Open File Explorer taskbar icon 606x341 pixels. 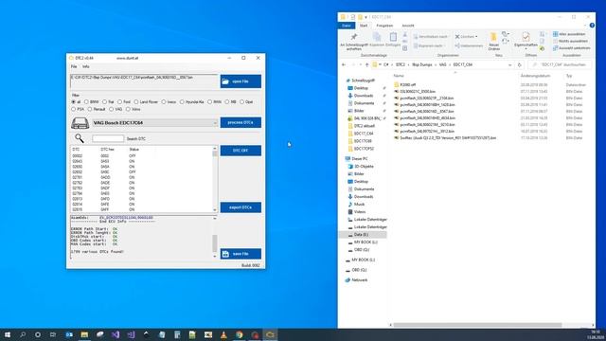(84, 334)
